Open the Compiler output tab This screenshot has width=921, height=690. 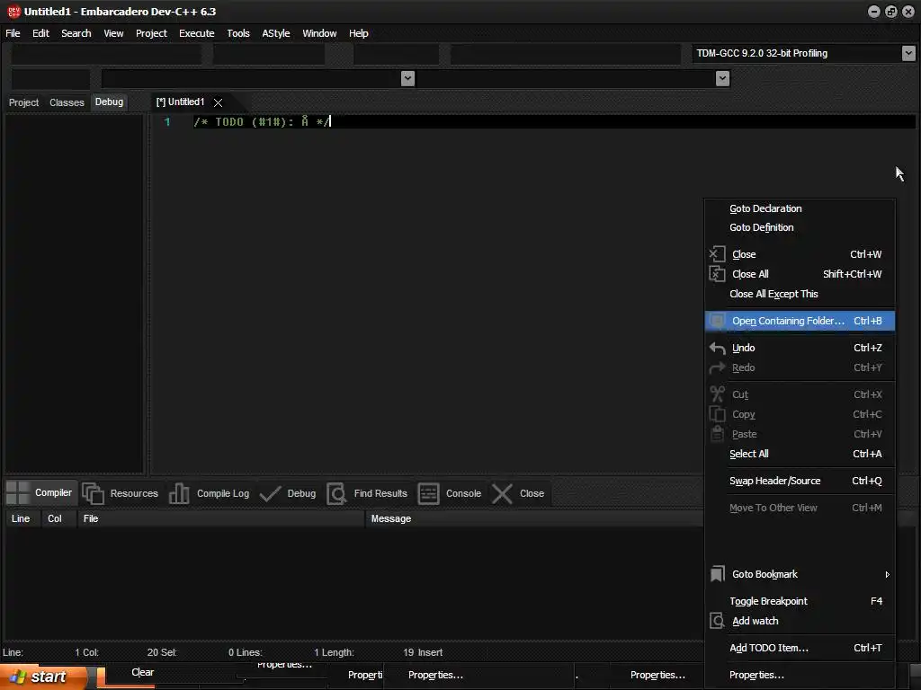point(53,493)
